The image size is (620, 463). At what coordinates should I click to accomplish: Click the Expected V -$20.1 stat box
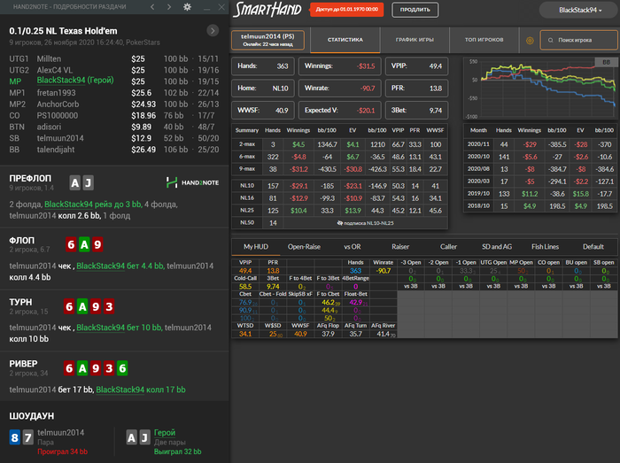pos(339,111)
